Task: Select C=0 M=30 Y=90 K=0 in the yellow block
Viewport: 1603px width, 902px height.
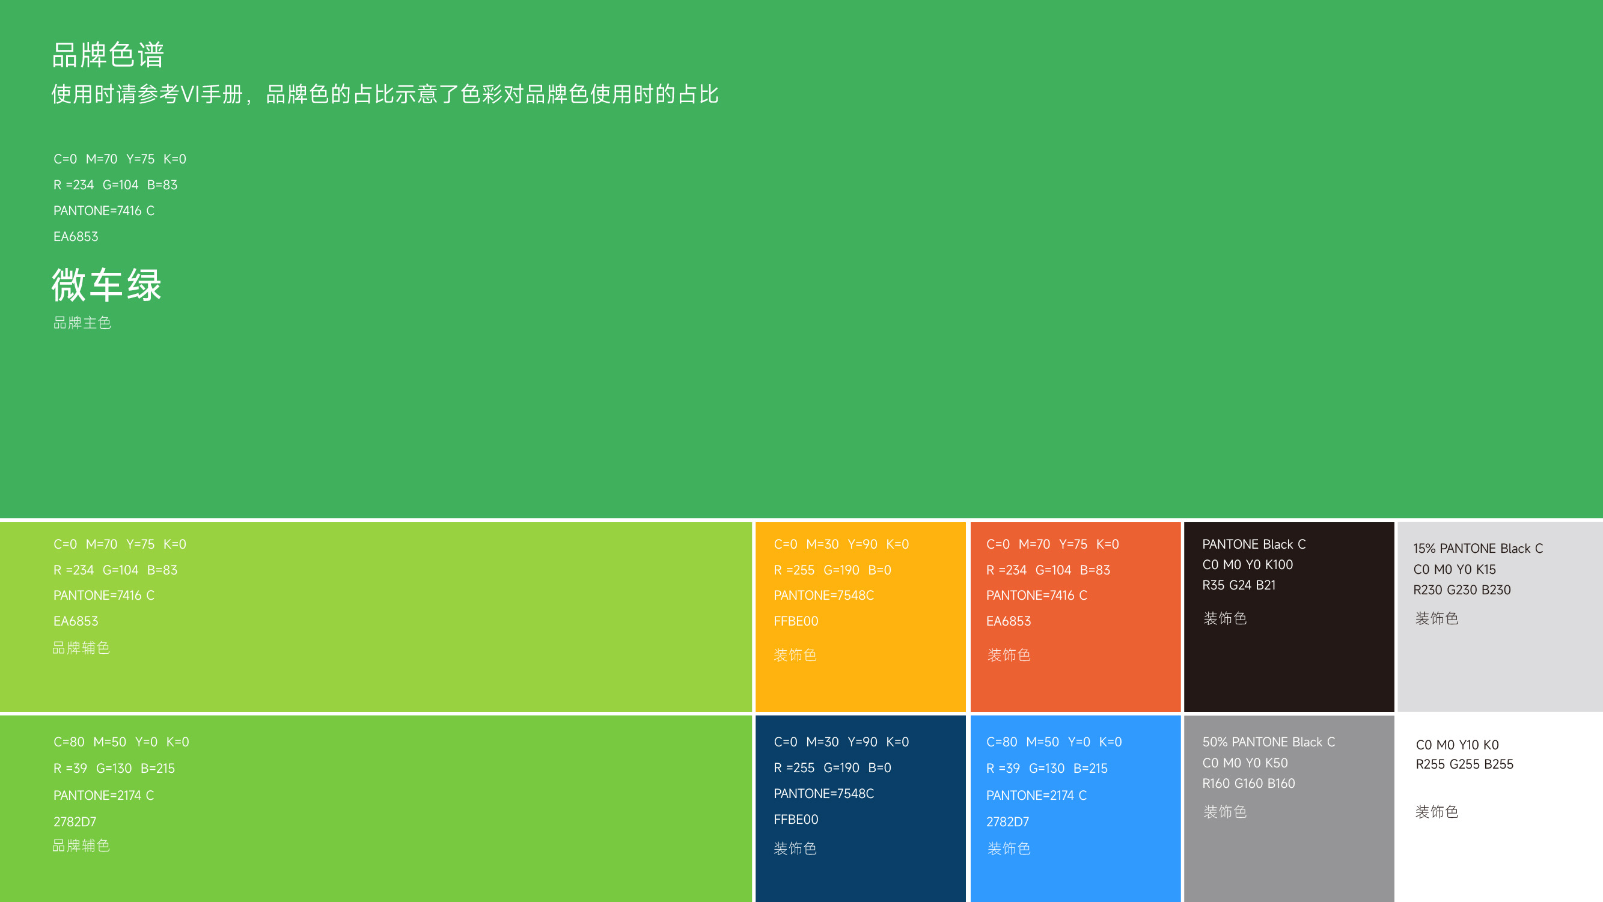Action: click(x=841, y=544)
